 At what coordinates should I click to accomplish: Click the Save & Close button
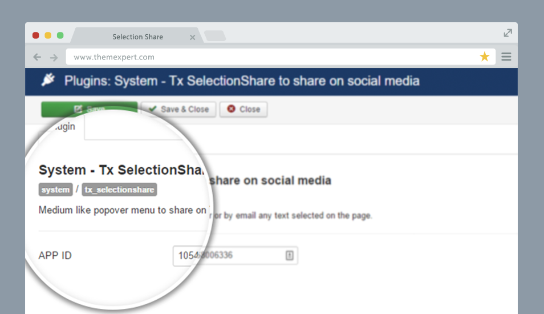(178, 109)
